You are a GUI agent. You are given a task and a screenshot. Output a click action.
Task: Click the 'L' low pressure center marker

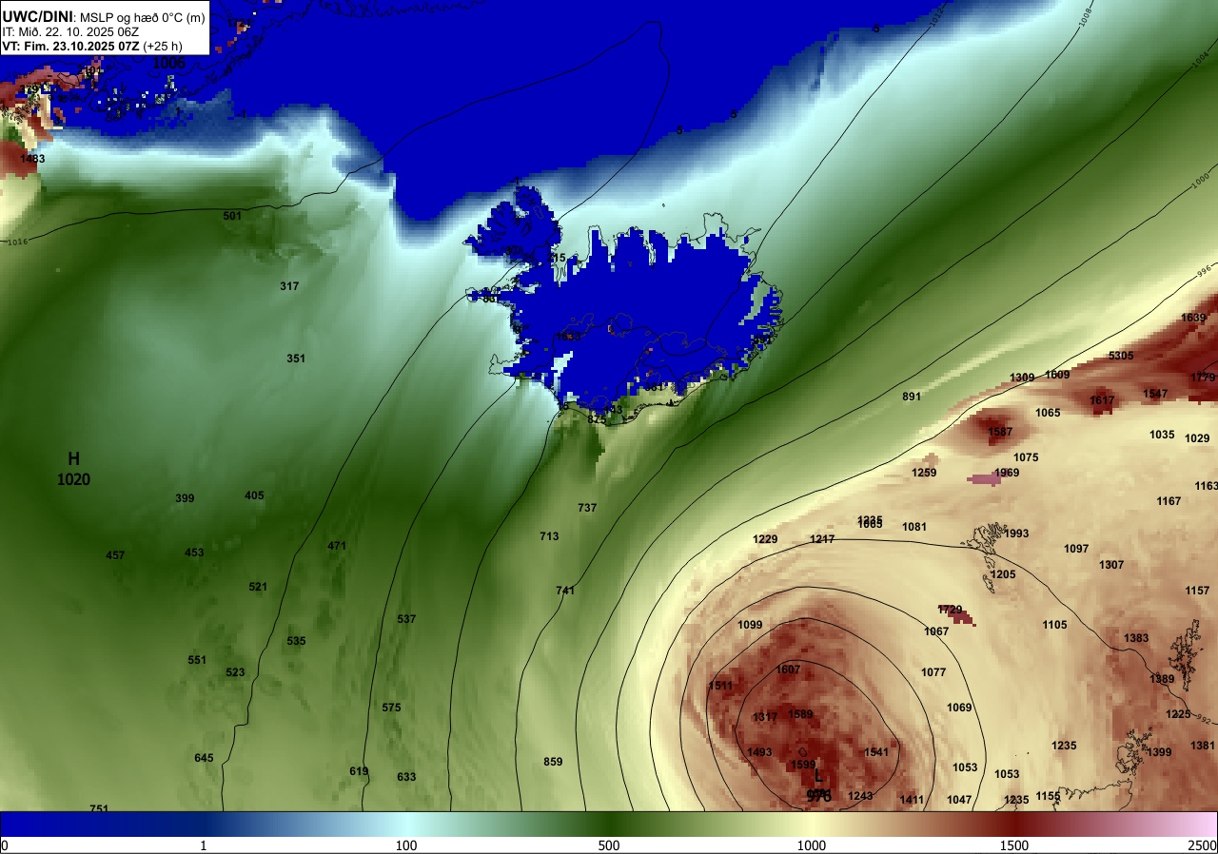click(817, 776)
